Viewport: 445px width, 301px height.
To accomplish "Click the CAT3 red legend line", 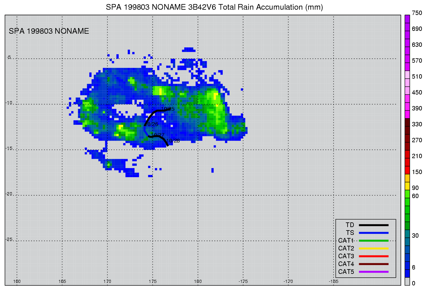I will click(373, 256).
